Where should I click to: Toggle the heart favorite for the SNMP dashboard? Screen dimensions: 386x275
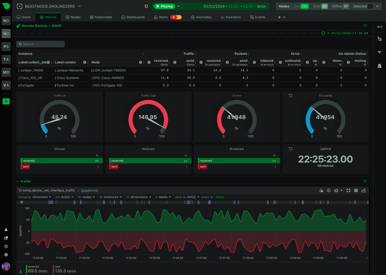point(365,26)
